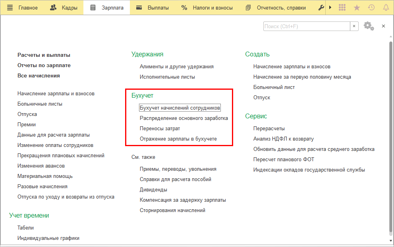Select Отражение зарплаты в бухучете
This screenshot has width=394, height=247.
(x=178, y=139)
